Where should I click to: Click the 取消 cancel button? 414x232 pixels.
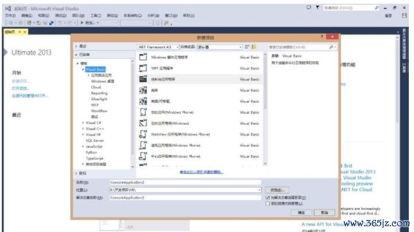(x=324, y=212)
